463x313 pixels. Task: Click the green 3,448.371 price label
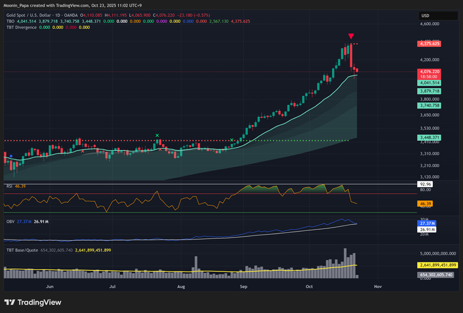429,138
